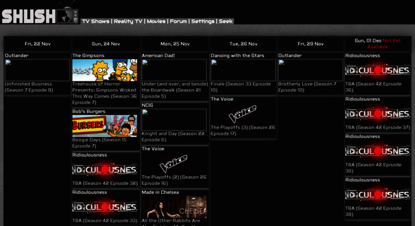415x226 pixels.
Task: Select TBA Season 42 Episode 33 text
Action: pyautogui.click(x=105, y=221)
